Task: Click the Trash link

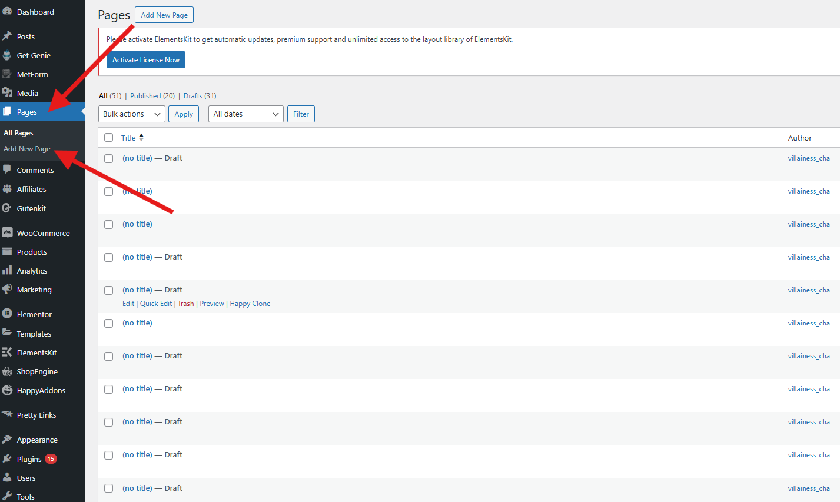Action: click(185, 304)
